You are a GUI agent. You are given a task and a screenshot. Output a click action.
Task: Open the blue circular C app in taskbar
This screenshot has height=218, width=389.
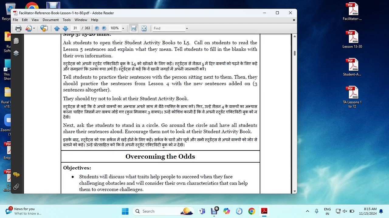point(239,211)
